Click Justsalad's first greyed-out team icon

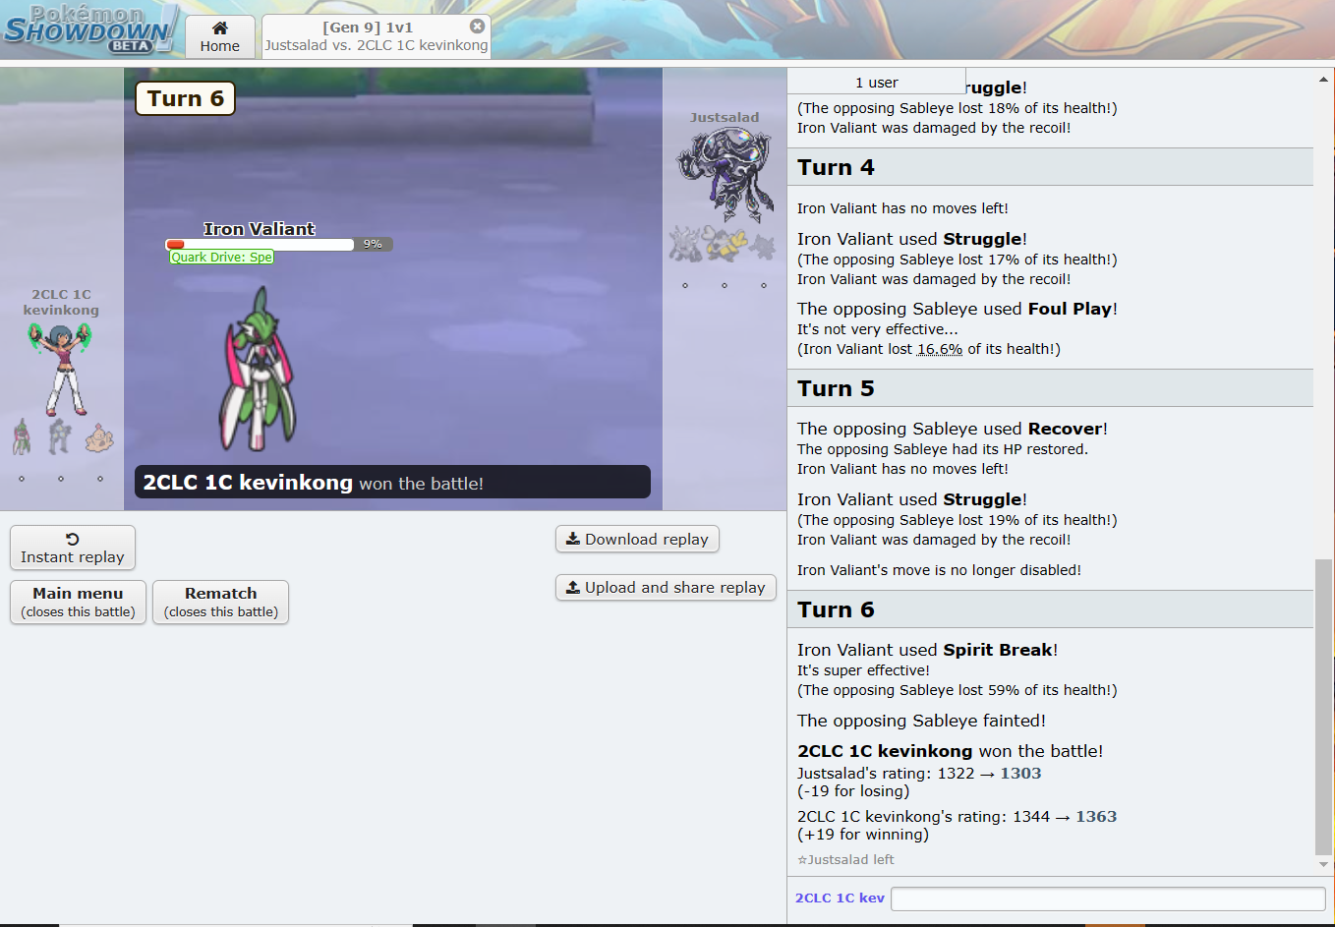(686, 244)
